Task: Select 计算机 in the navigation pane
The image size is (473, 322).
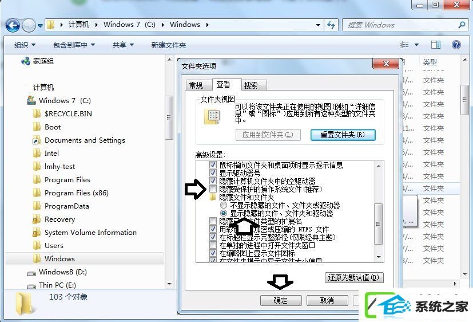Action: point(43,87)
